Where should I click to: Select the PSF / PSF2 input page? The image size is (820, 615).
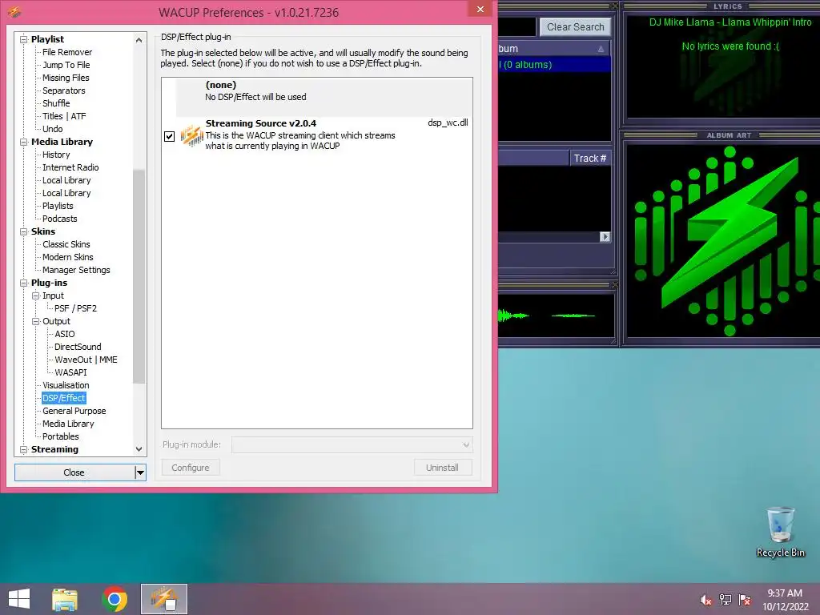(x=76, y=308)
